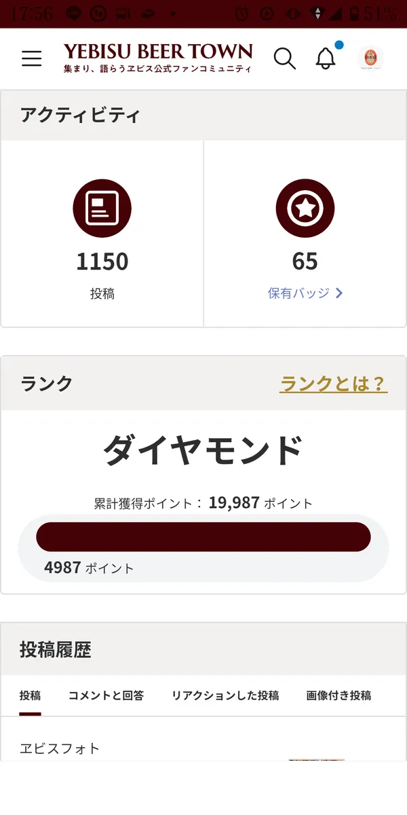Tap the star badge icon
Viewport: 407px width, 815px height.
(305, 209)
